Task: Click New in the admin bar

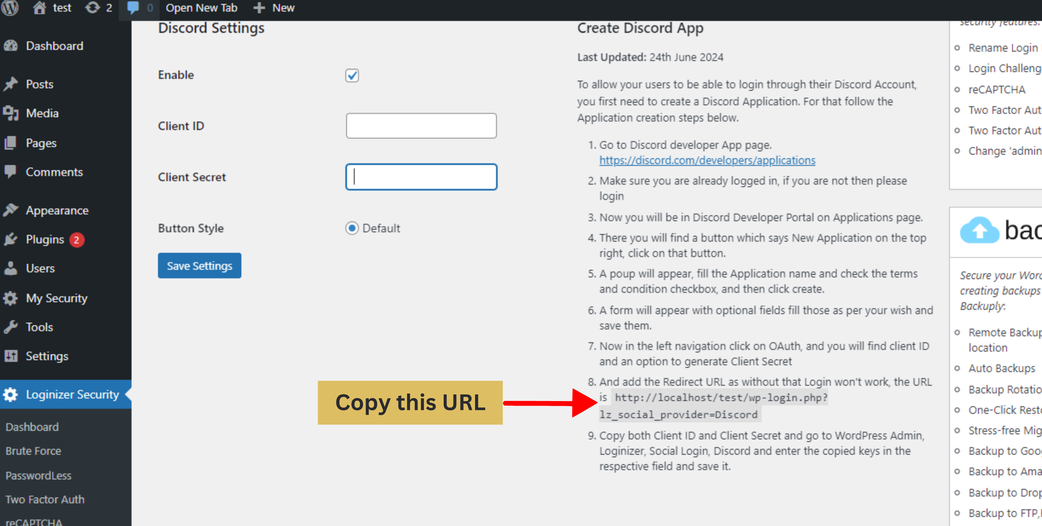Action: coord(283,8)
